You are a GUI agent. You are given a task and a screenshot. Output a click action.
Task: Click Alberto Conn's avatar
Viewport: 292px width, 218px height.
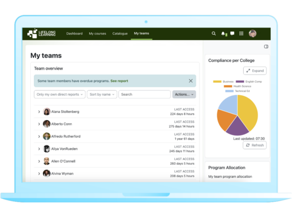coord(47,124)
